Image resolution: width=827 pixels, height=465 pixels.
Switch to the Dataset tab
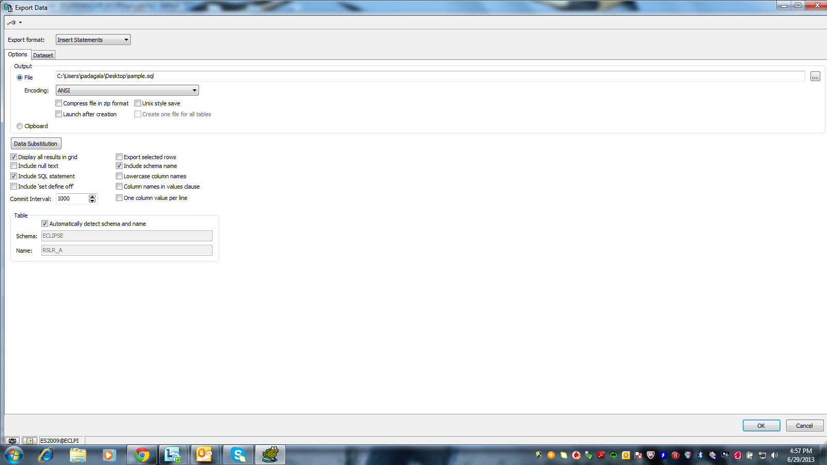(x=43, y=55)
